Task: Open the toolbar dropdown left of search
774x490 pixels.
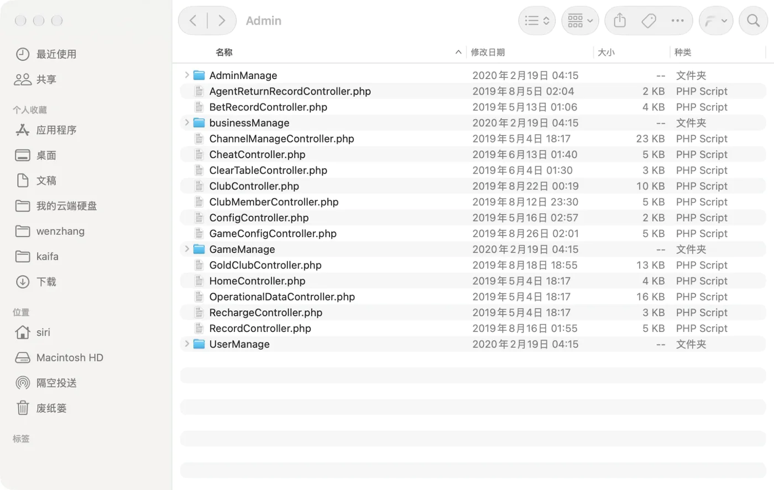Action: (716, 21)
